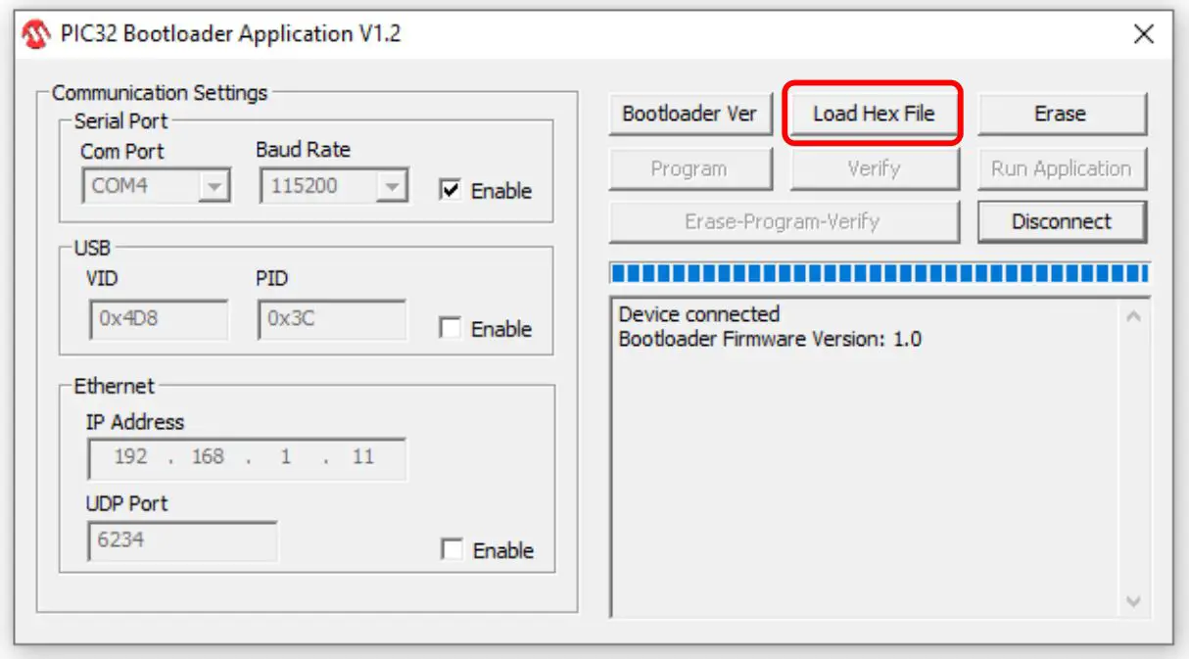
Task: Click the scrollbar down arrow in the log
Action: point(1134,599)
